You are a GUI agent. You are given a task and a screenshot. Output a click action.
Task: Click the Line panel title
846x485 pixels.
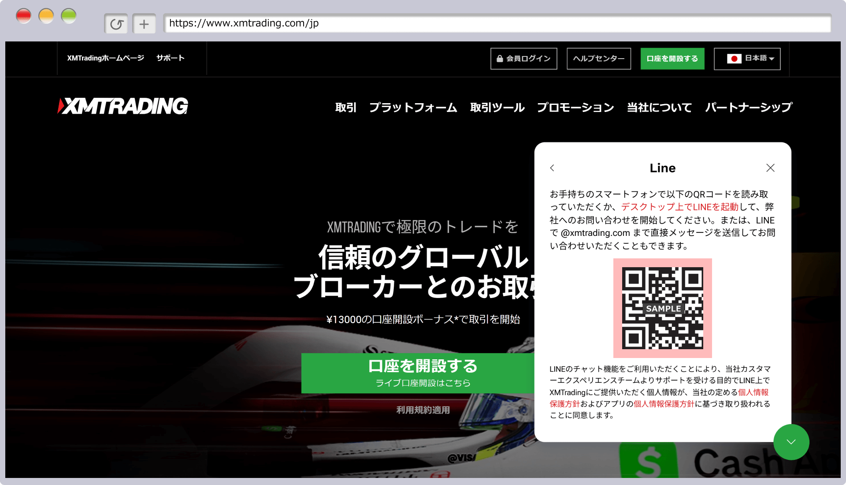662,168
